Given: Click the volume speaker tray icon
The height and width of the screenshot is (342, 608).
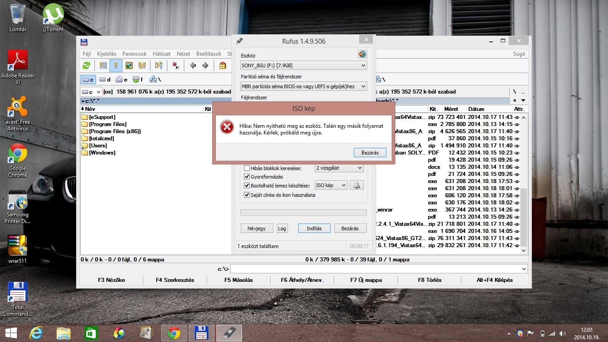Looking at the screenshot, I should [563, 334].
